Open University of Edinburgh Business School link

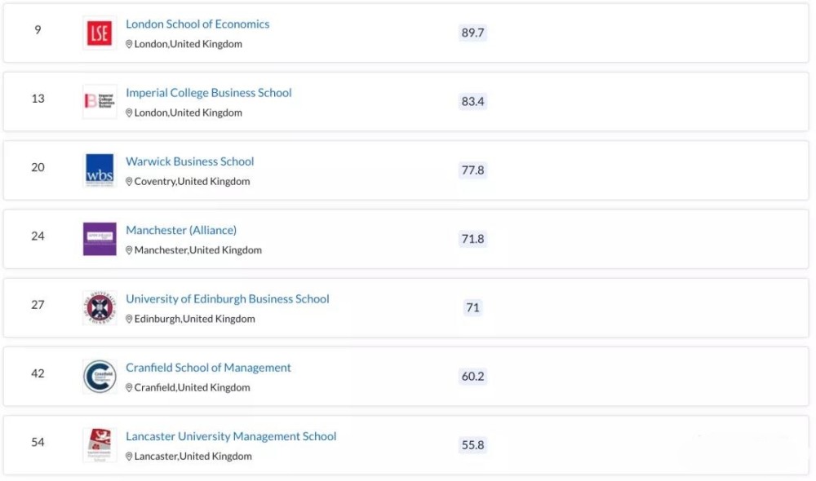click(x=227, y=299)
